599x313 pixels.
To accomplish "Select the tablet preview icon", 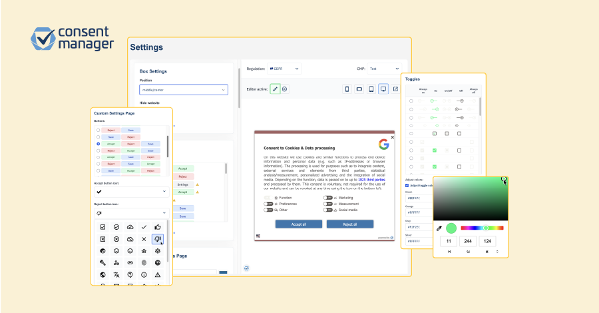I will (x=371, y=89).
